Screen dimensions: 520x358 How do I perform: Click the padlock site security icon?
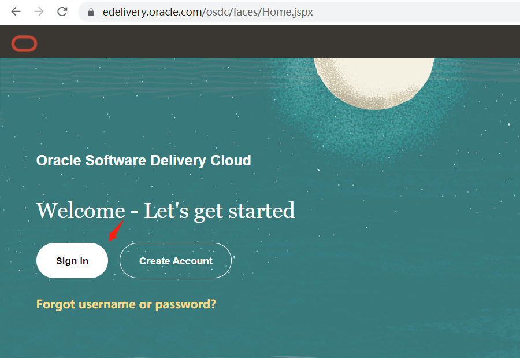(x=91, y=12)
